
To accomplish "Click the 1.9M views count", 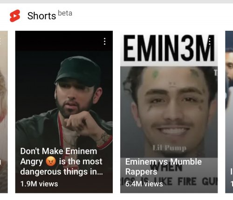I will click(x=39, y=184).
